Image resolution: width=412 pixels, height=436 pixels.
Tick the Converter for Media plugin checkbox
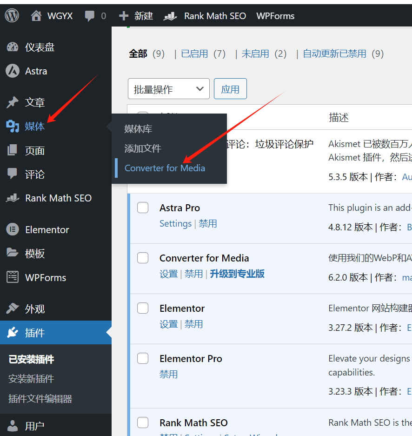point(143,258)
